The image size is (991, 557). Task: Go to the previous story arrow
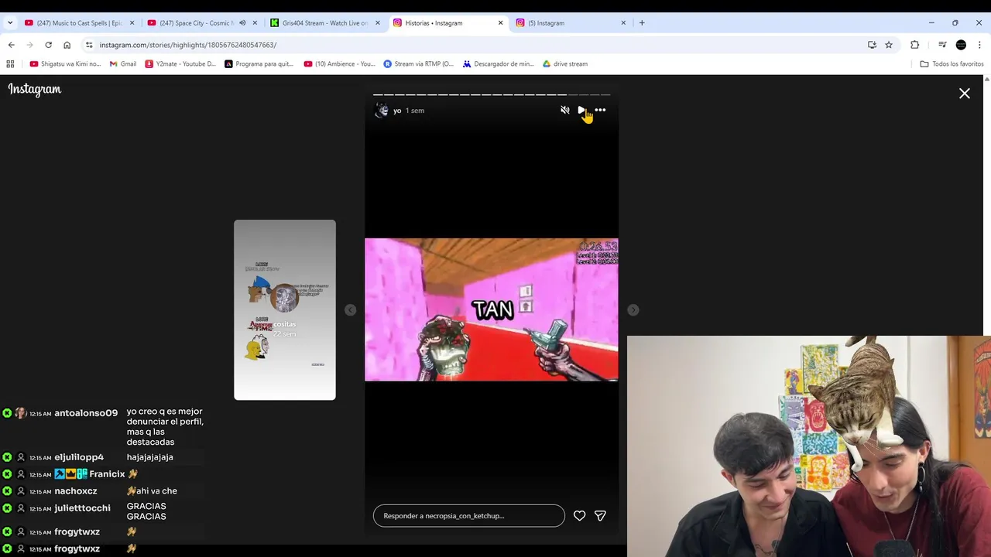[x=350, y=310]
